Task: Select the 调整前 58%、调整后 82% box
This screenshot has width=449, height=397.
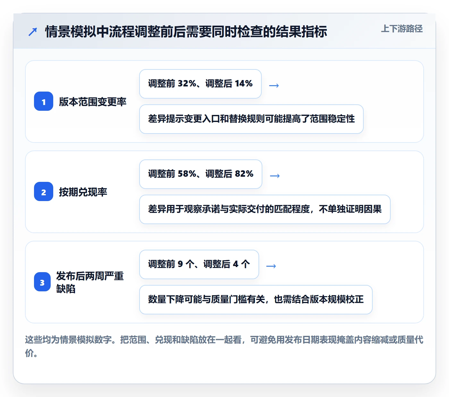Action: pos(201,174)
